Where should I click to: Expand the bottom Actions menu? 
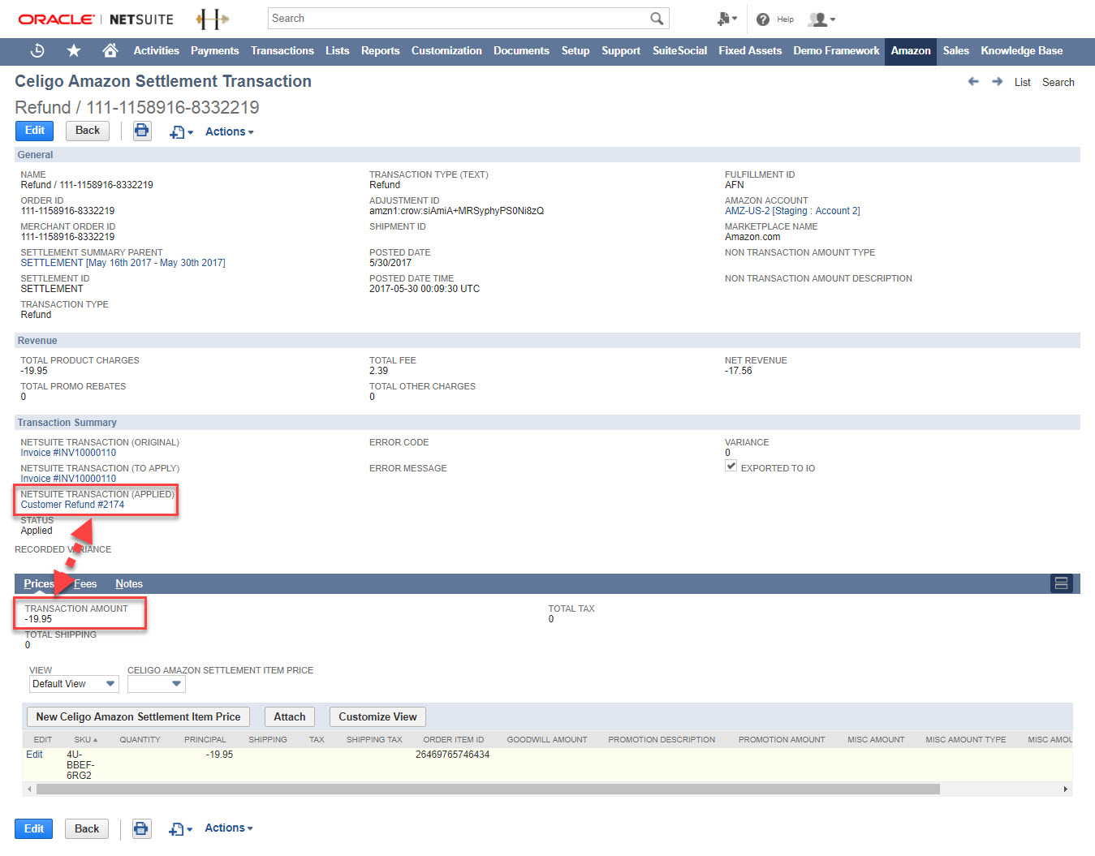point(229,828)
